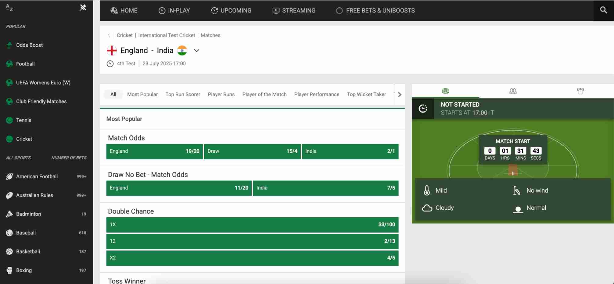Bet England at 19/20 Match Odds
This screenshot has width=614, height=284.
coord(154,151)
